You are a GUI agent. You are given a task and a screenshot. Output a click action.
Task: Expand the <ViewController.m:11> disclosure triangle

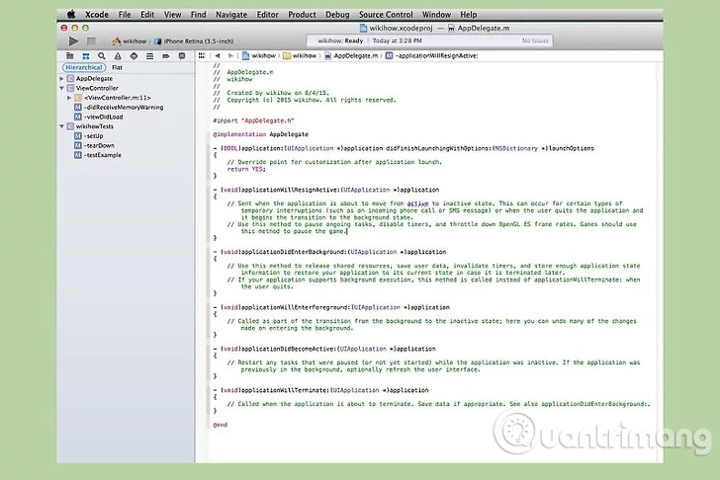69,98
